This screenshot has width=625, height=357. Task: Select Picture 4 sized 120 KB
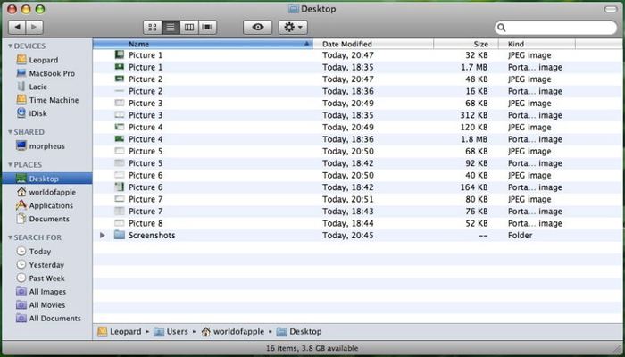[x=357, y=127]
